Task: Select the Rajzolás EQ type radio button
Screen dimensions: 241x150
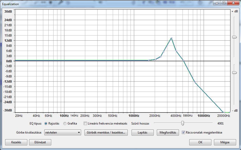Action: (46, 123)
